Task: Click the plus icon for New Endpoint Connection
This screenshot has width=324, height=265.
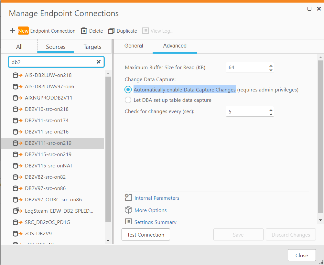Action: click(12, 31)
